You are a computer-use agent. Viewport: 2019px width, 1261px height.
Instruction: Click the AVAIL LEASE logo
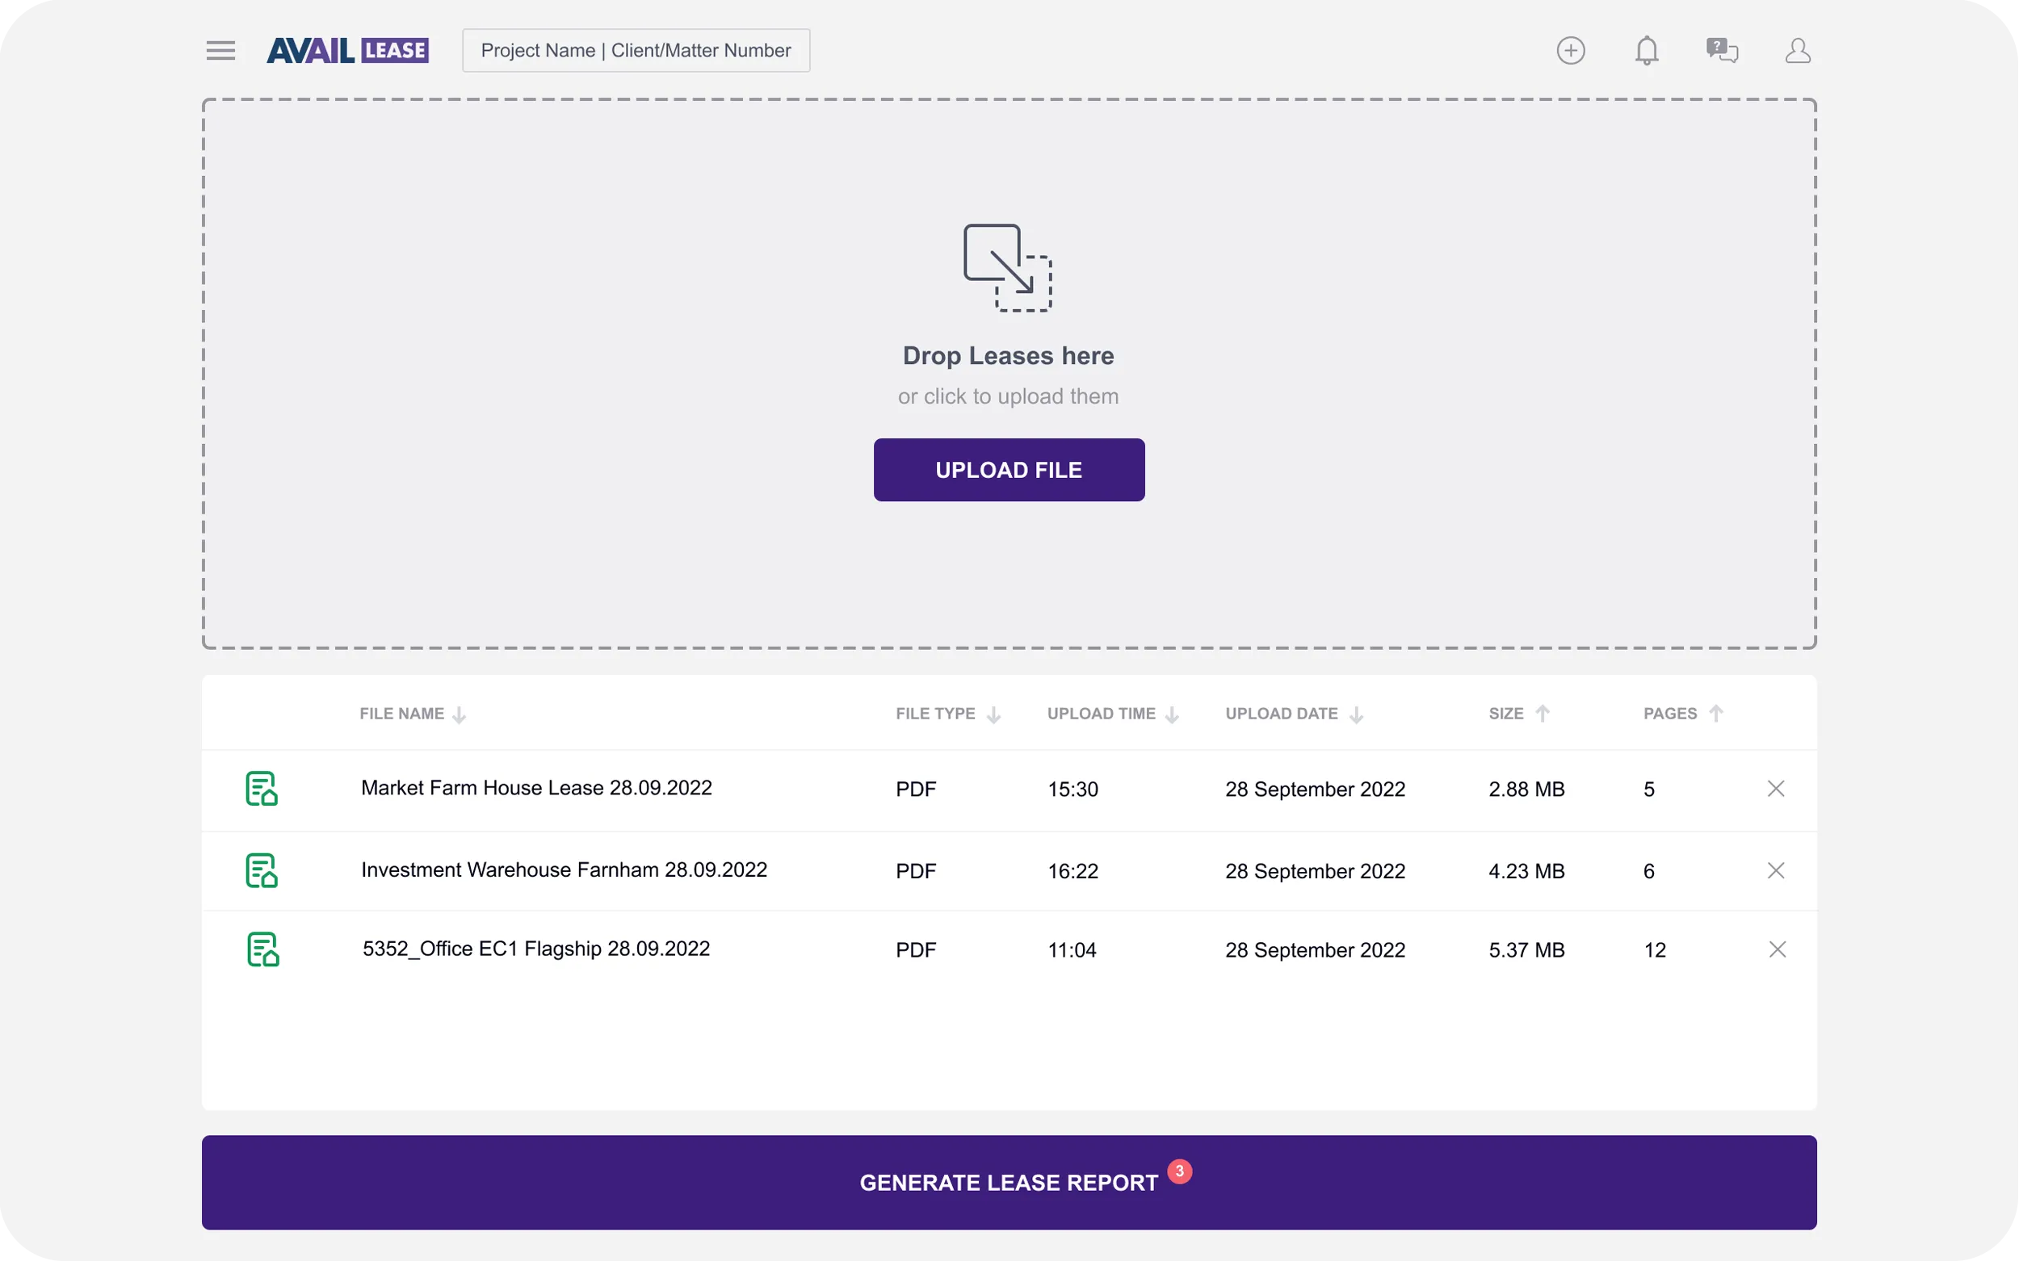point(348,50)
